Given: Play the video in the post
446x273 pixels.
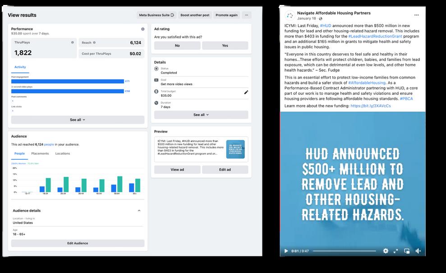Looking at the screenshot, I should (286, 251).
